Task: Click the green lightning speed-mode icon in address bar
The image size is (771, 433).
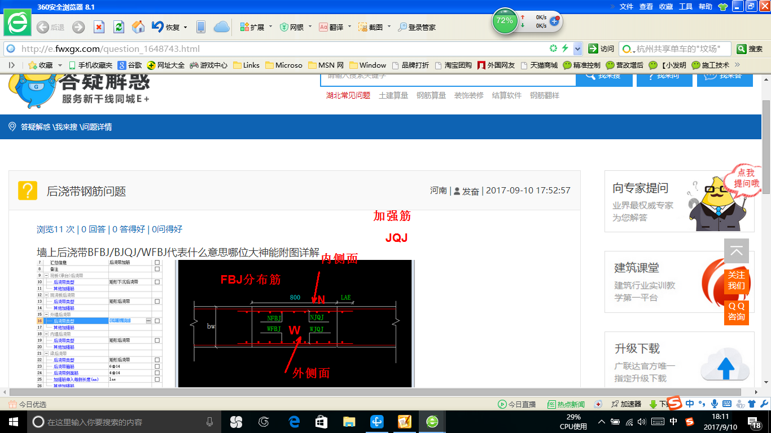Action: coord(565,48)
